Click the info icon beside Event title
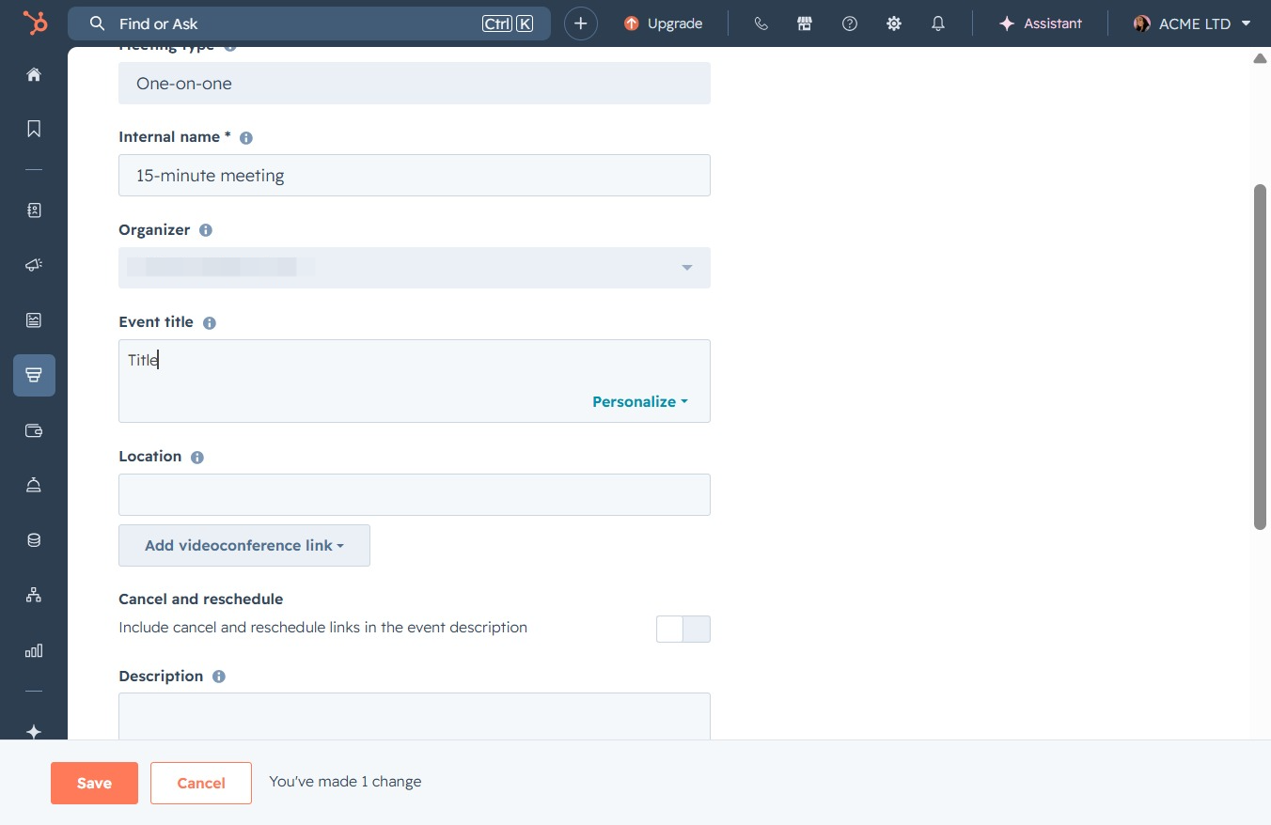The height and width of the screenshot is (825, 1271). 210,322
